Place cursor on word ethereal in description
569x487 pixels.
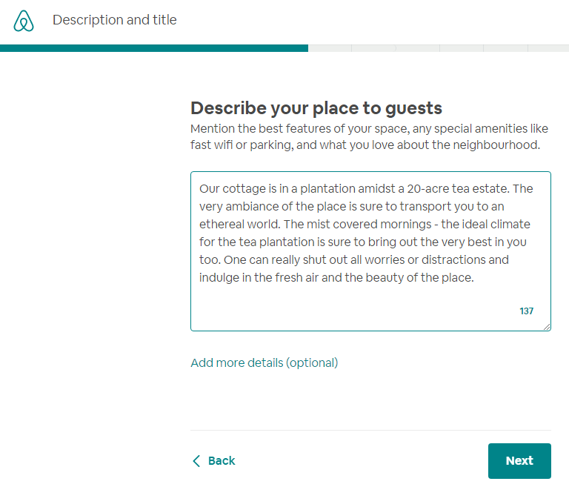222,224
